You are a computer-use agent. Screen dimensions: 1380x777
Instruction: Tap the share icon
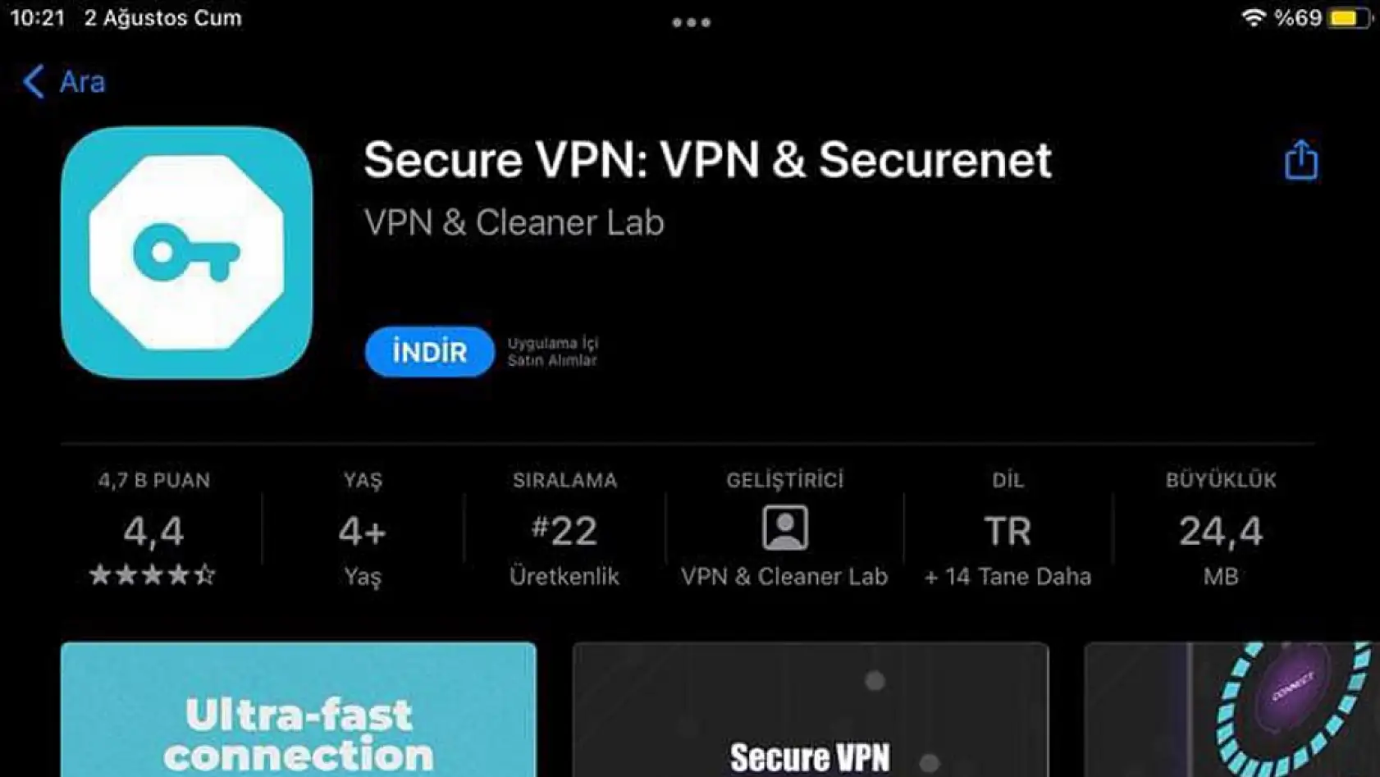[x=1300, y=159]
